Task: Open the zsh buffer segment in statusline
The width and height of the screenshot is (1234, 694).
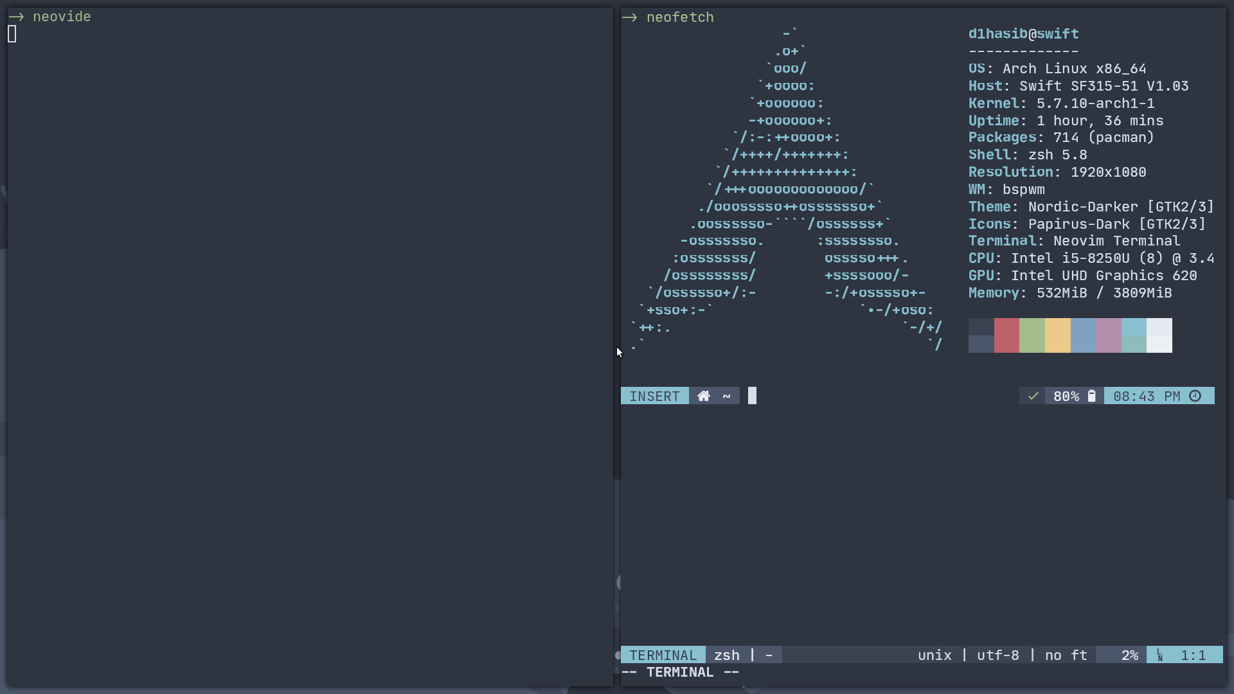Action: click(x=727, y=655)
